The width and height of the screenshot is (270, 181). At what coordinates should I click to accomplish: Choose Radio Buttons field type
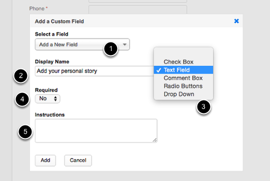183,86
